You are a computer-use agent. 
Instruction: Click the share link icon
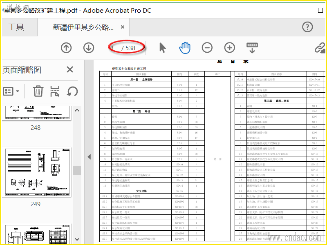coord(320,48)
